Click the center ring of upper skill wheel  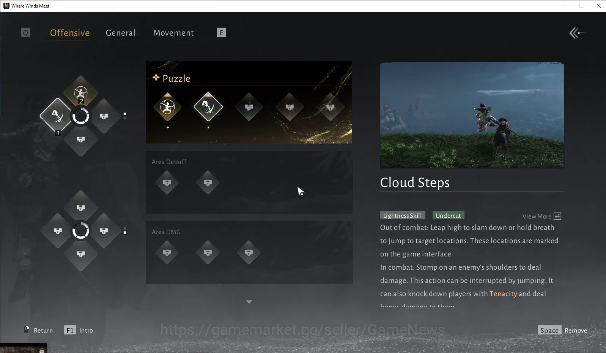81,116
